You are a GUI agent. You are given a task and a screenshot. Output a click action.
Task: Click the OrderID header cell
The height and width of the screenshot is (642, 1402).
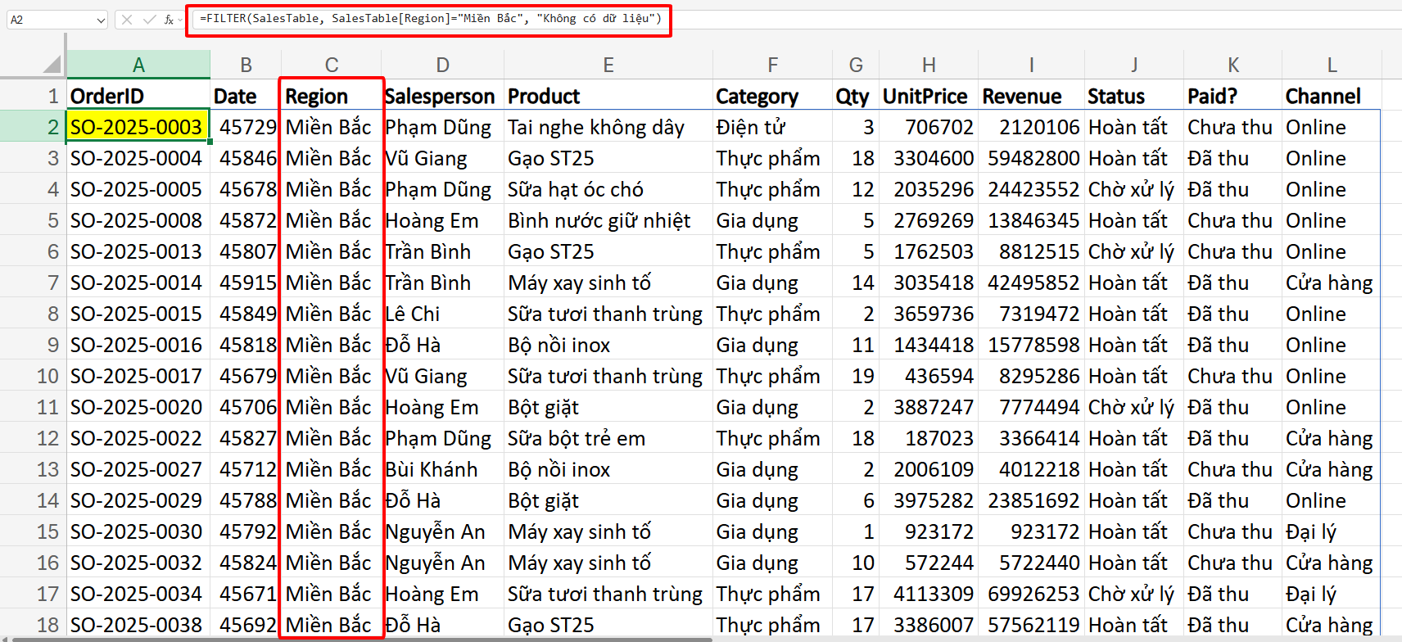138,96
